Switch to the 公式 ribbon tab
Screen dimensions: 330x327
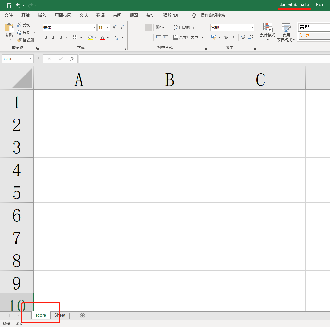pyautogui.click(x=83, y=15)
